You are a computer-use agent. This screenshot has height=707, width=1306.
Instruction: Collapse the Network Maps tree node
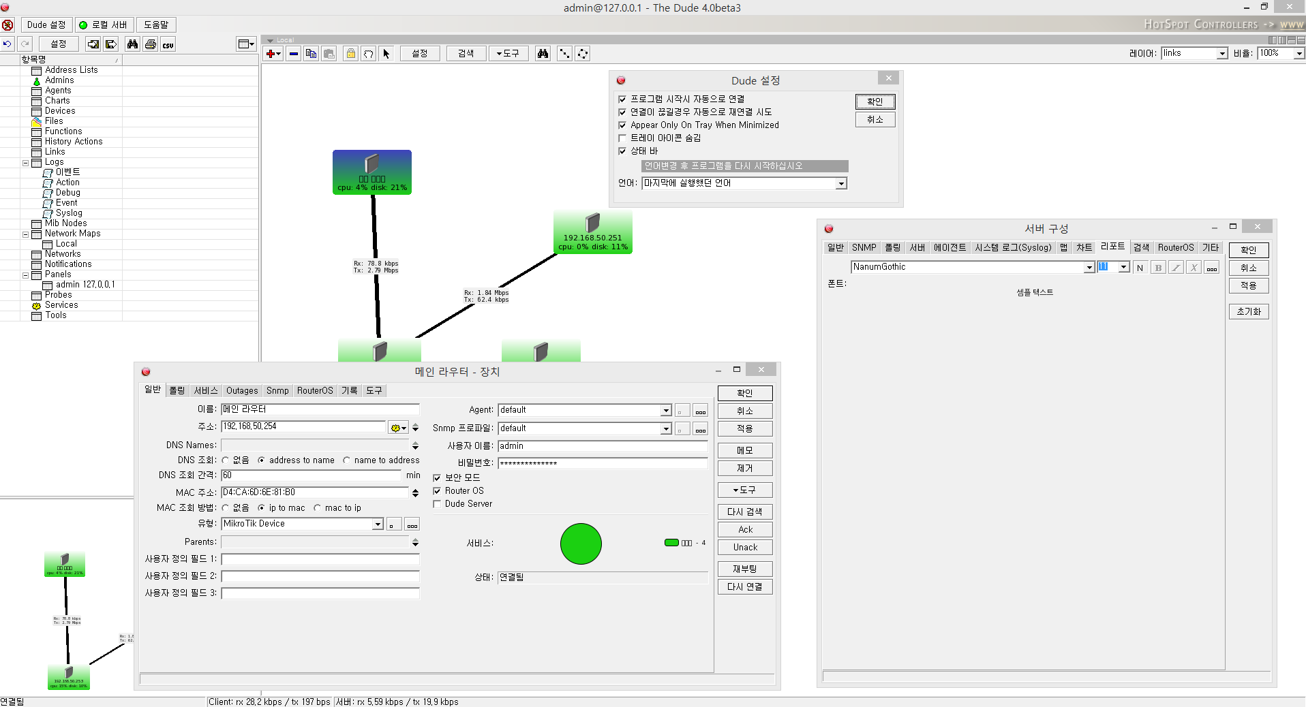26,234
